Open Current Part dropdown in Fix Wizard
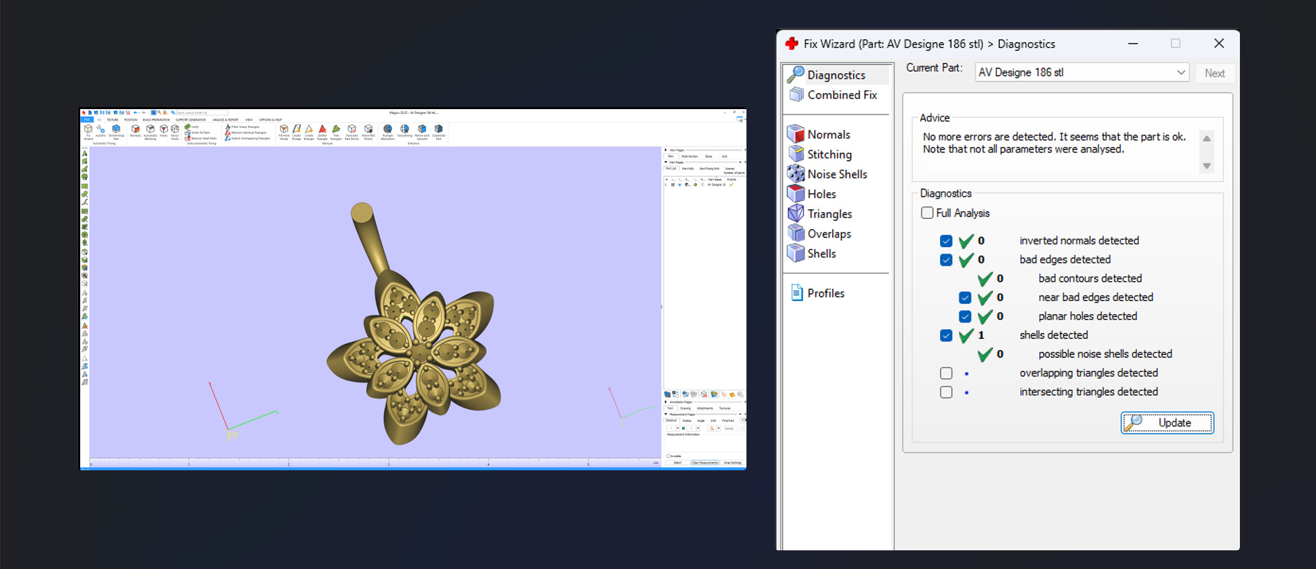 [1082, 73]
